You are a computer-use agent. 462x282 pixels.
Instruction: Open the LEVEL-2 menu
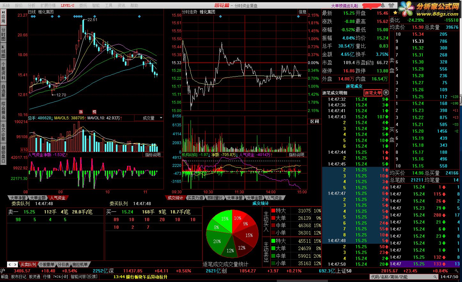[x=67, y=5]
